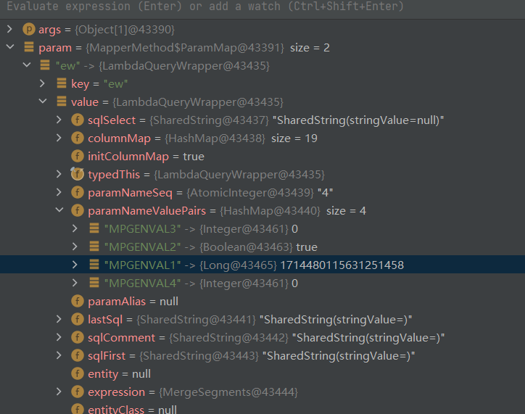Expand the key = "ew" entry
Screen dimensions: 525x414
43,83
